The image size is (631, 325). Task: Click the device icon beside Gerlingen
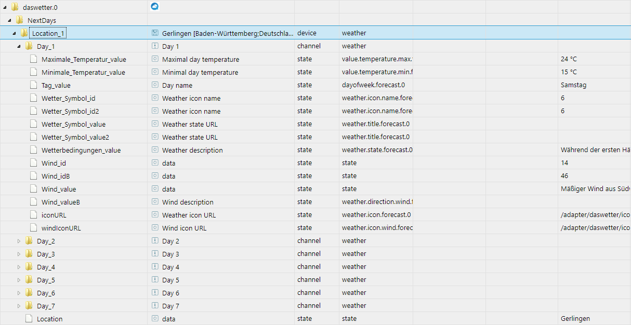[x=154, y=33]
